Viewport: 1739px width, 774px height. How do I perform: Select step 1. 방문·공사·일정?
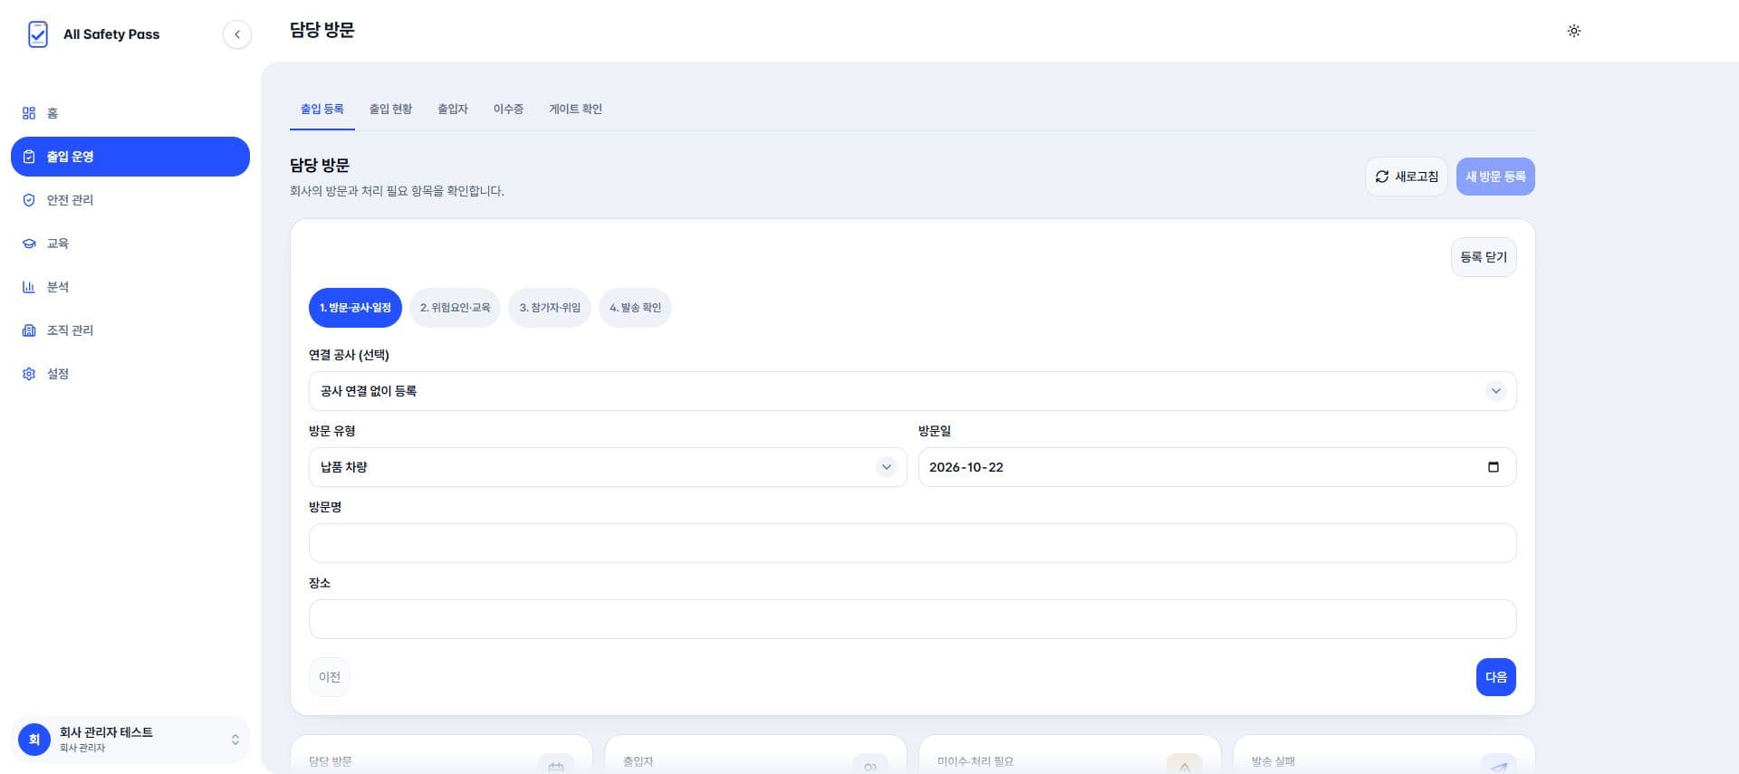pos(355,308)
